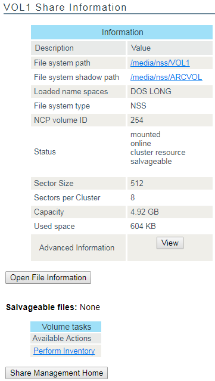This screenshot has height=381, width=215.
Task: Open the Open File Information page
Action: (x=48, y=277)
